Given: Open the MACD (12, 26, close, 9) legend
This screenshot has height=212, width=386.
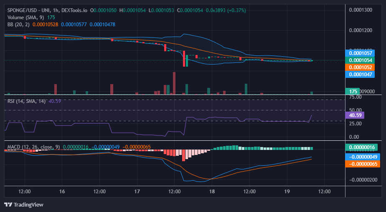Looking at the screenshot, I should pyautogui.click(x=33, y=147).
